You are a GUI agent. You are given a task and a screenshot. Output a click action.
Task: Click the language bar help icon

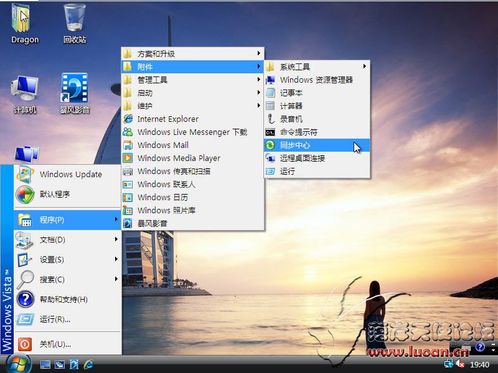click(480, 347)
